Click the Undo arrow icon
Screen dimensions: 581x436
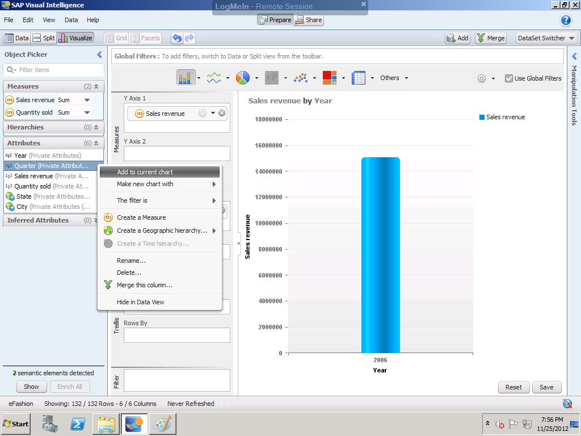178,38
